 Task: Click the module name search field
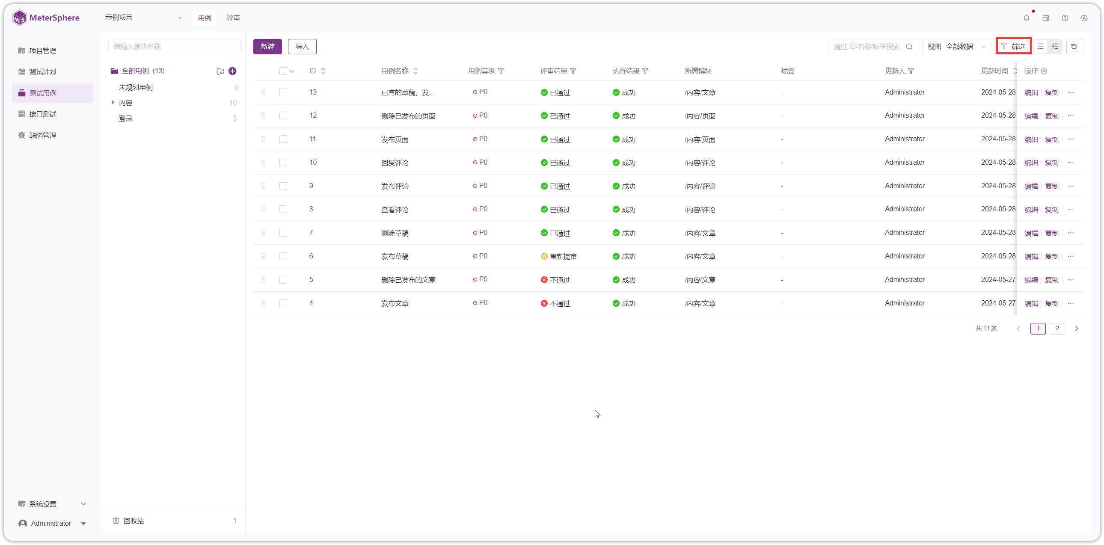174,46
